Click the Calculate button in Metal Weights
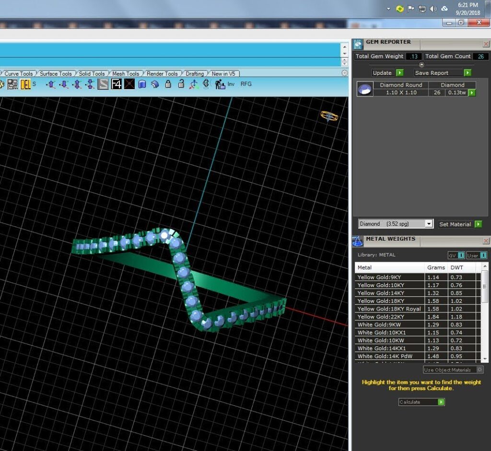Screen dimensions: 491x451 tap(421, 402)
